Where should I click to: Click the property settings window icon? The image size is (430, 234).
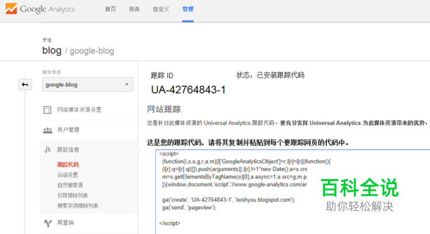click(x=47, y=110)
